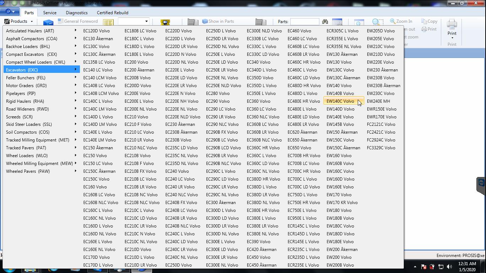Select Wheeled Milling Equipment (MEW) category
Viewport: 486px width, 273px height.
click(x=42, y=164)
